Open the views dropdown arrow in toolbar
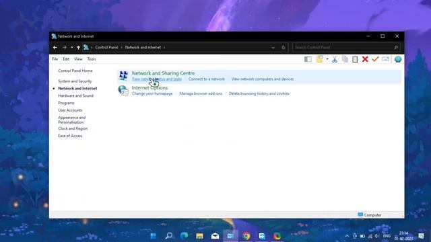The height and width of the screenshot is (242, 431). point(327,59)
